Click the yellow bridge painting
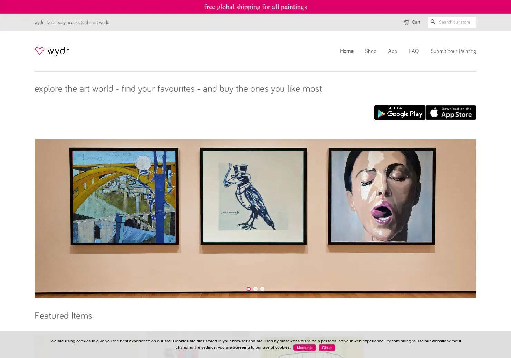Viewport: 511px width, 358px height. (124, 196)
